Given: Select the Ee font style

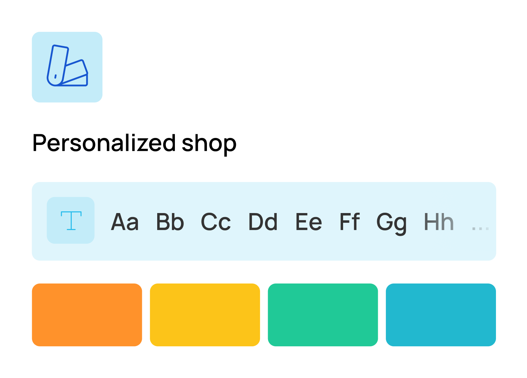Looking at the screenshot, I should pos(309,222).
